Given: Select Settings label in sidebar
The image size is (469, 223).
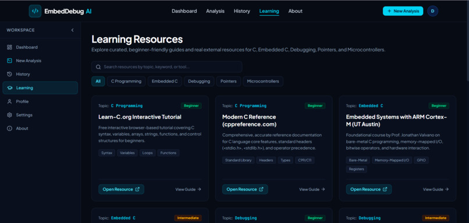Looking at the screenshot, I should coord(24,115).
